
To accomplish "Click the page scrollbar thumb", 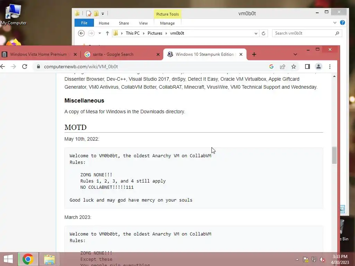I will click(335, 155).
